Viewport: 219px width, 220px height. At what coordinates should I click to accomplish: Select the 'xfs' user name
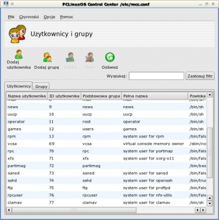10,158
